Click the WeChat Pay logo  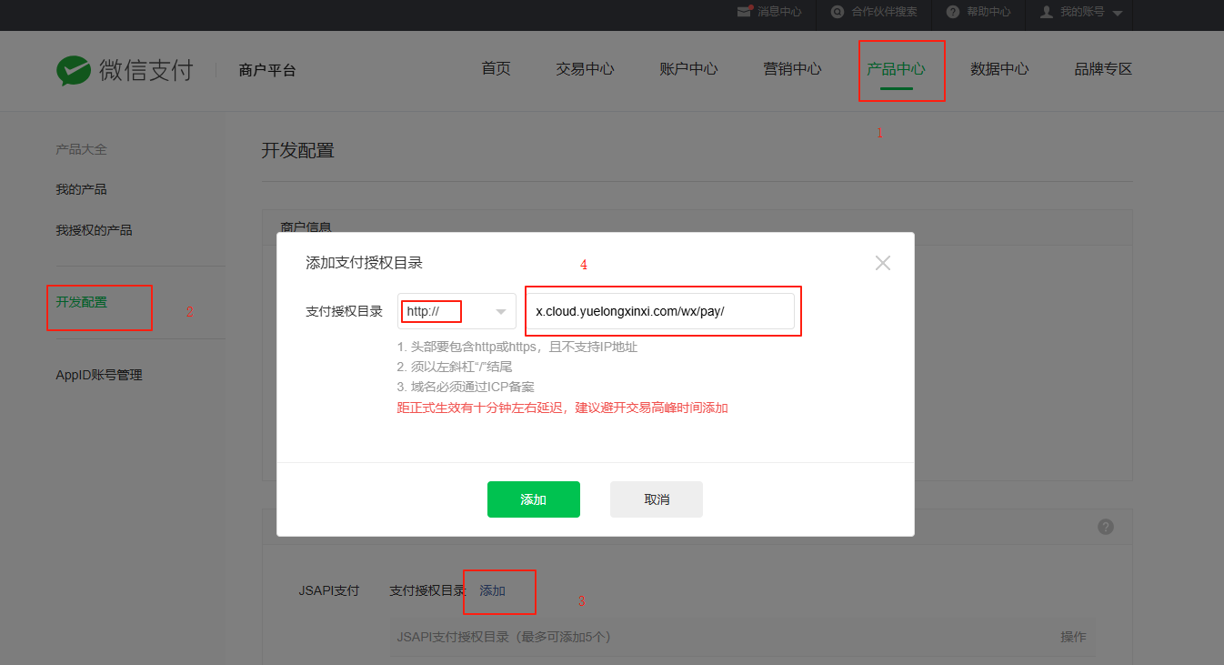(x=125, y=70)
